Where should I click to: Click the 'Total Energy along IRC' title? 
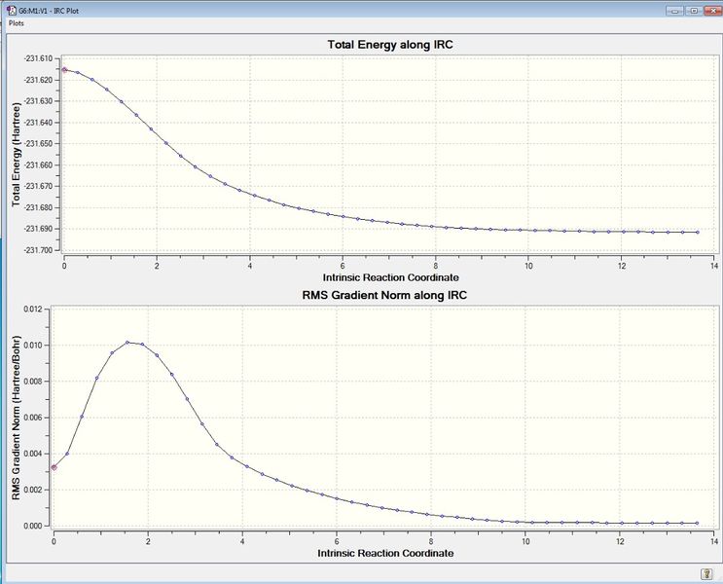(x=390, y=44)
